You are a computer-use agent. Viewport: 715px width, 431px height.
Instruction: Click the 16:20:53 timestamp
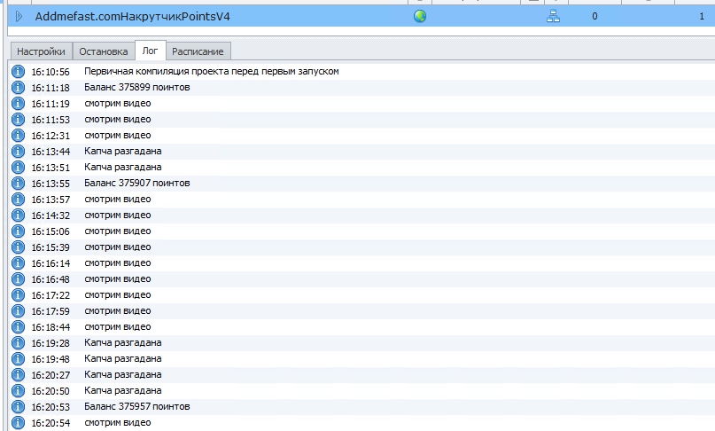[51, 407]
